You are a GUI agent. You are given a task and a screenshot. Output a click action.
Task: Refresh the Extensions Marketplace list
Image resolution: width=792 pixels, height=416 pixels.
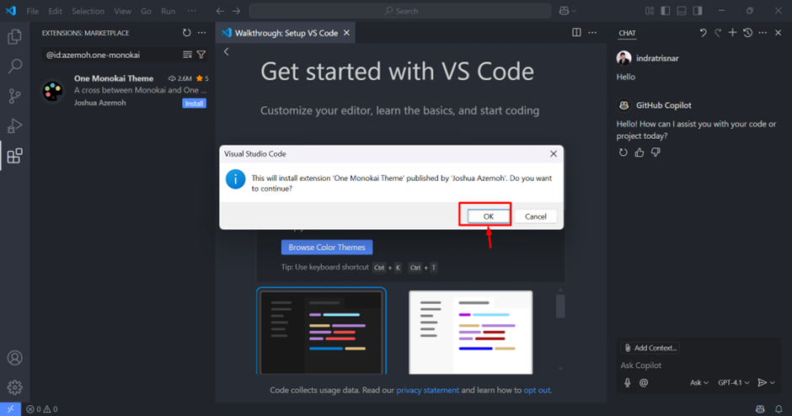point(186,33)
